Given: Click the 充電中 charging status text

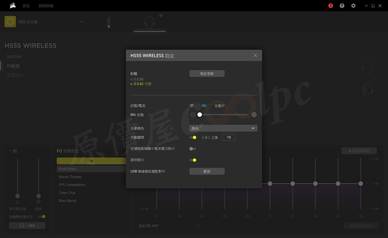Looking at the screenshot, I should [220, 106].
